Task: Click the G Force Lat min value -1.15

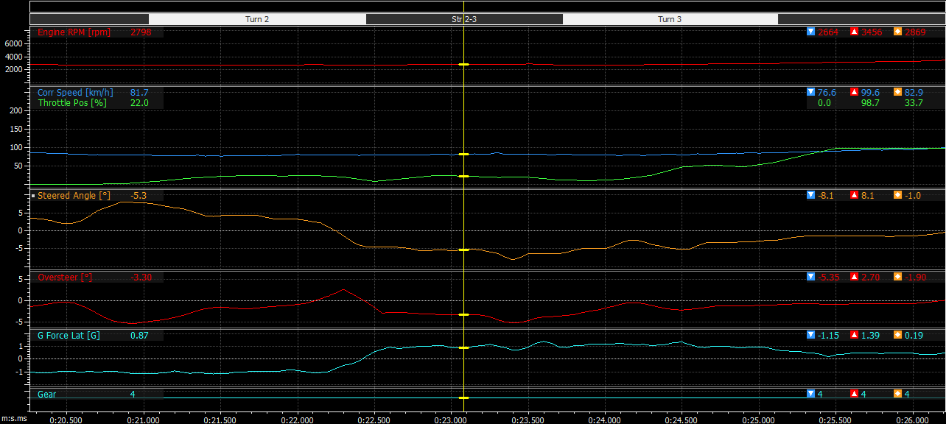Action: coord(829,336)
